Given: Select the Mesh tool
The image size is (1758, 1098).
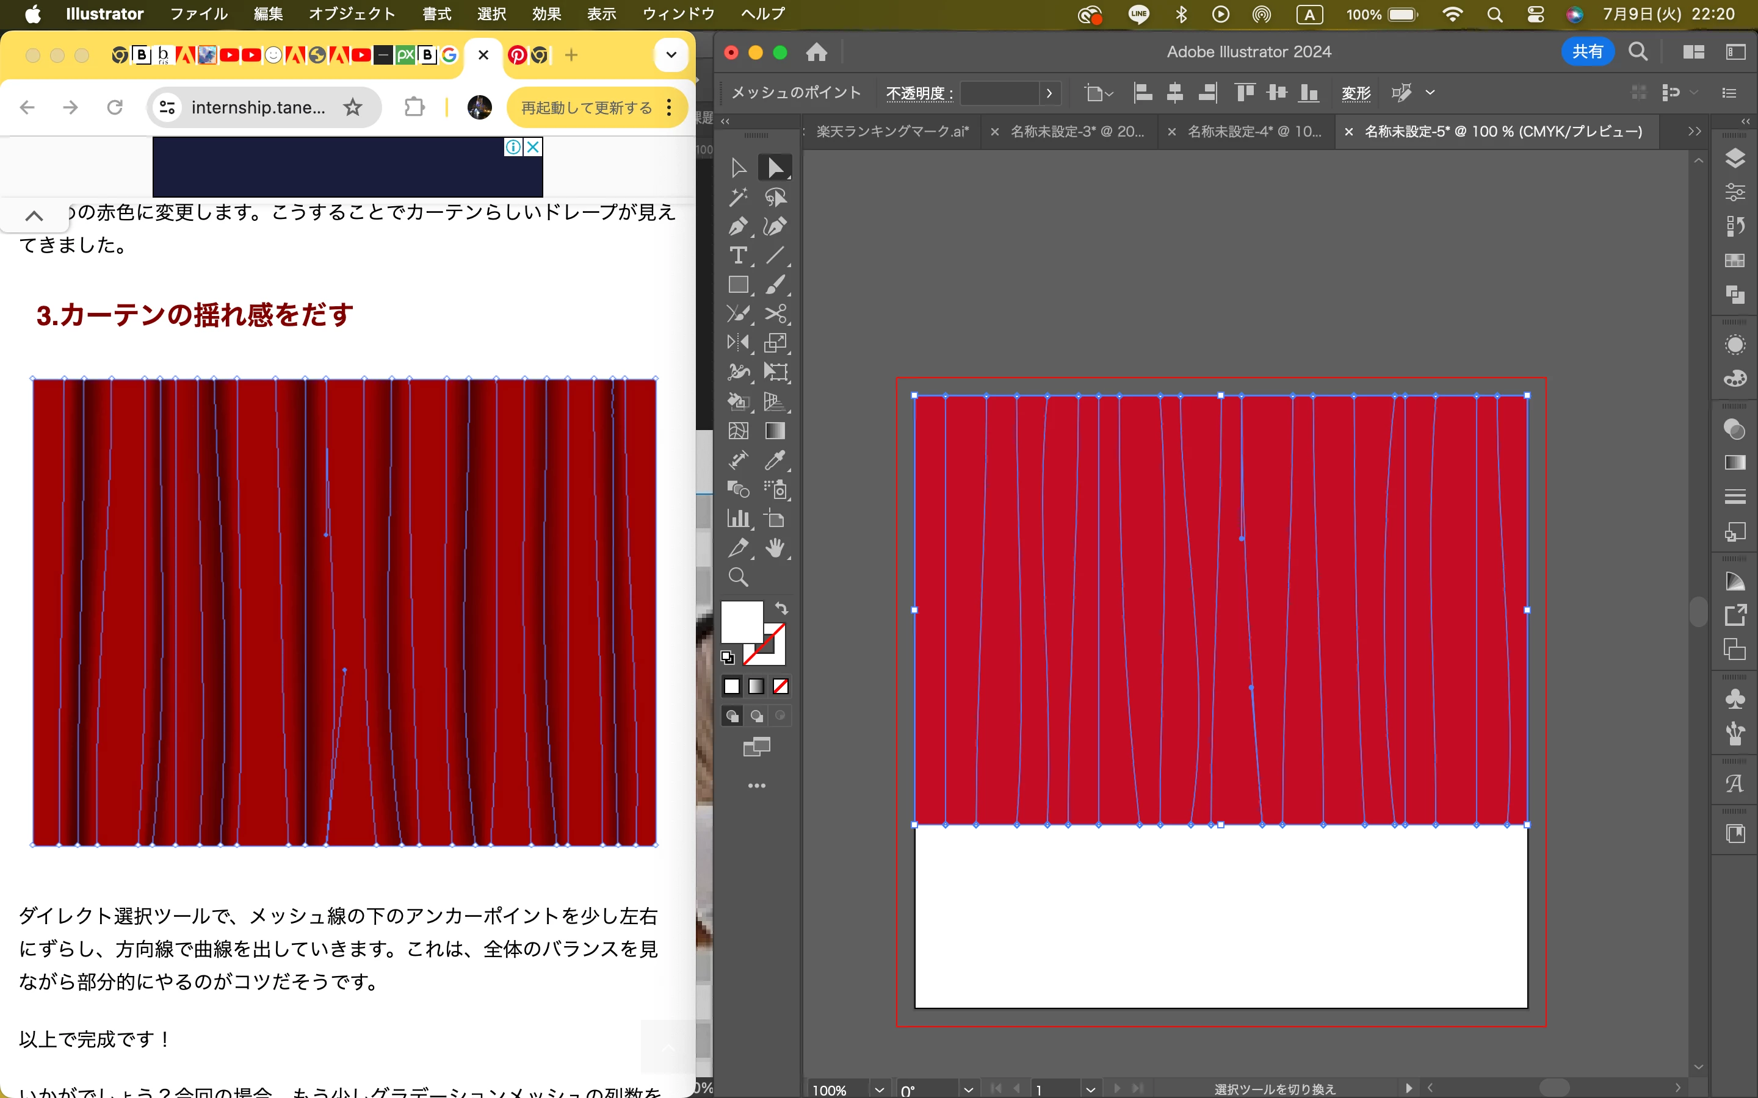Looking at the screenshot, I should [x=738, y=431].
